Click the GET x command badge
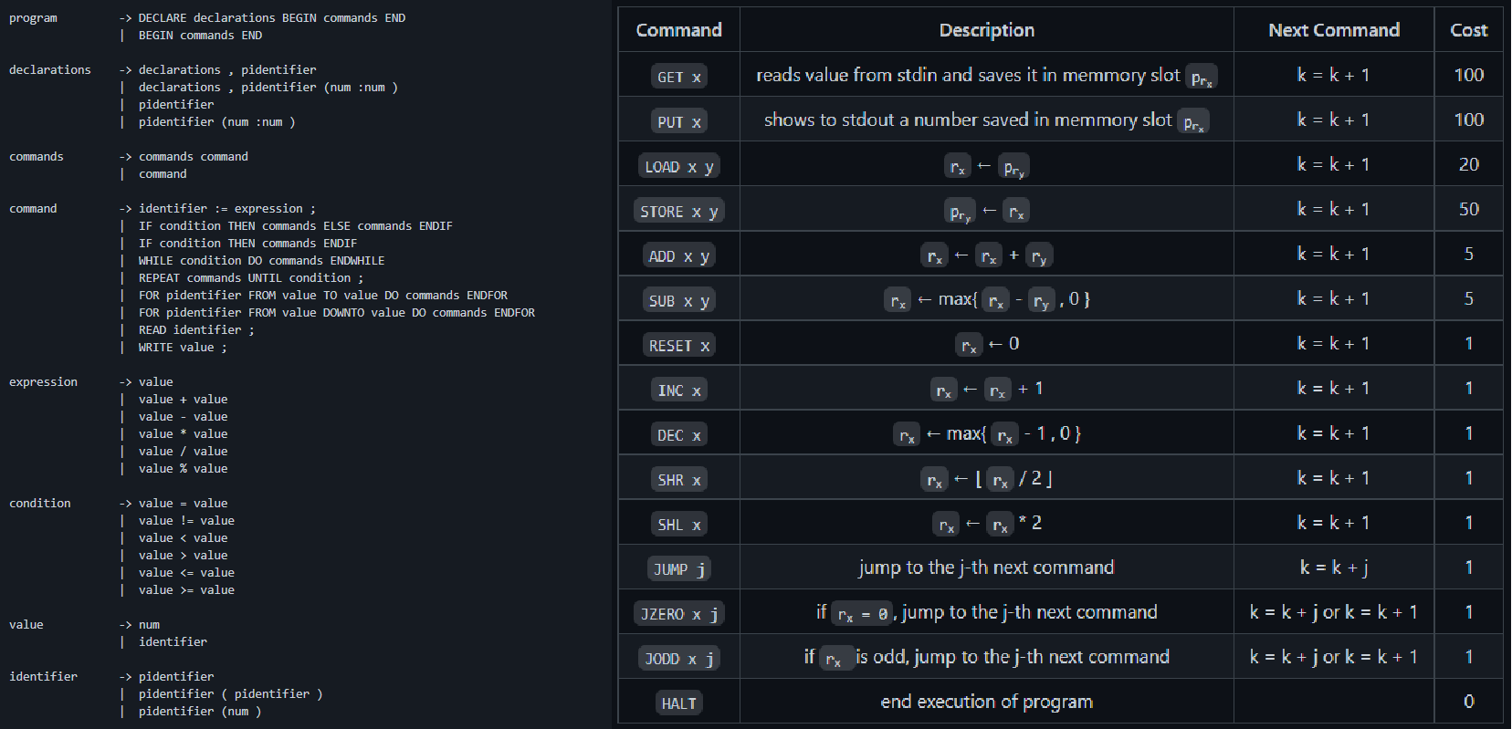1512x729 pixels. (678, 77)
